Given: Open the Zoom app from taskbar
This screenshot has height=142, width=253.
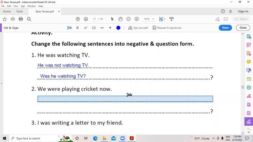Looking at the screenshot, I should [123, 138].
